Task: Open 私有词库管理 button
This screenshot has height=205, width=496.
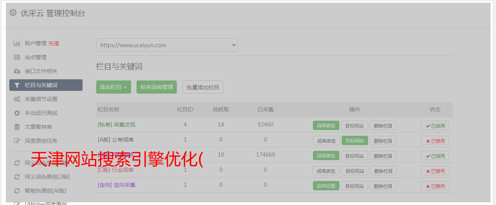Action: [x=157, y=87]
